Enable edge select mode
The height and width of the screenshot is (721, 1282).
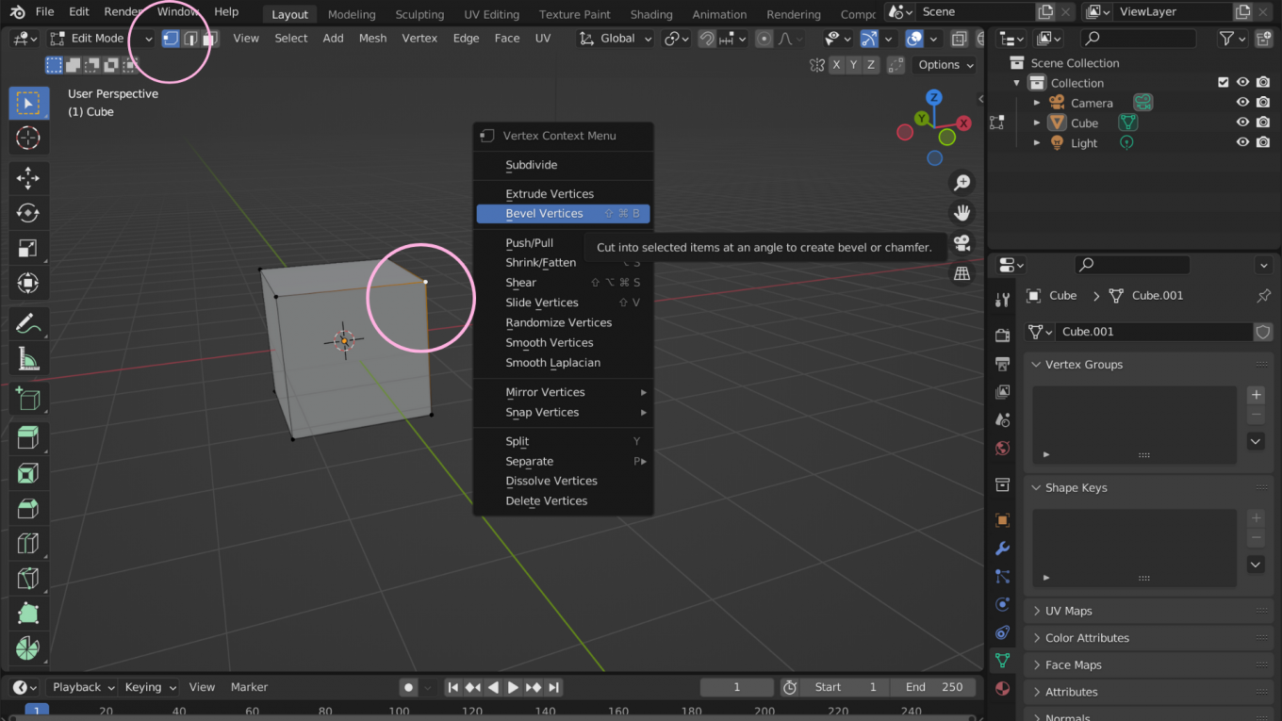click(190, 38)
